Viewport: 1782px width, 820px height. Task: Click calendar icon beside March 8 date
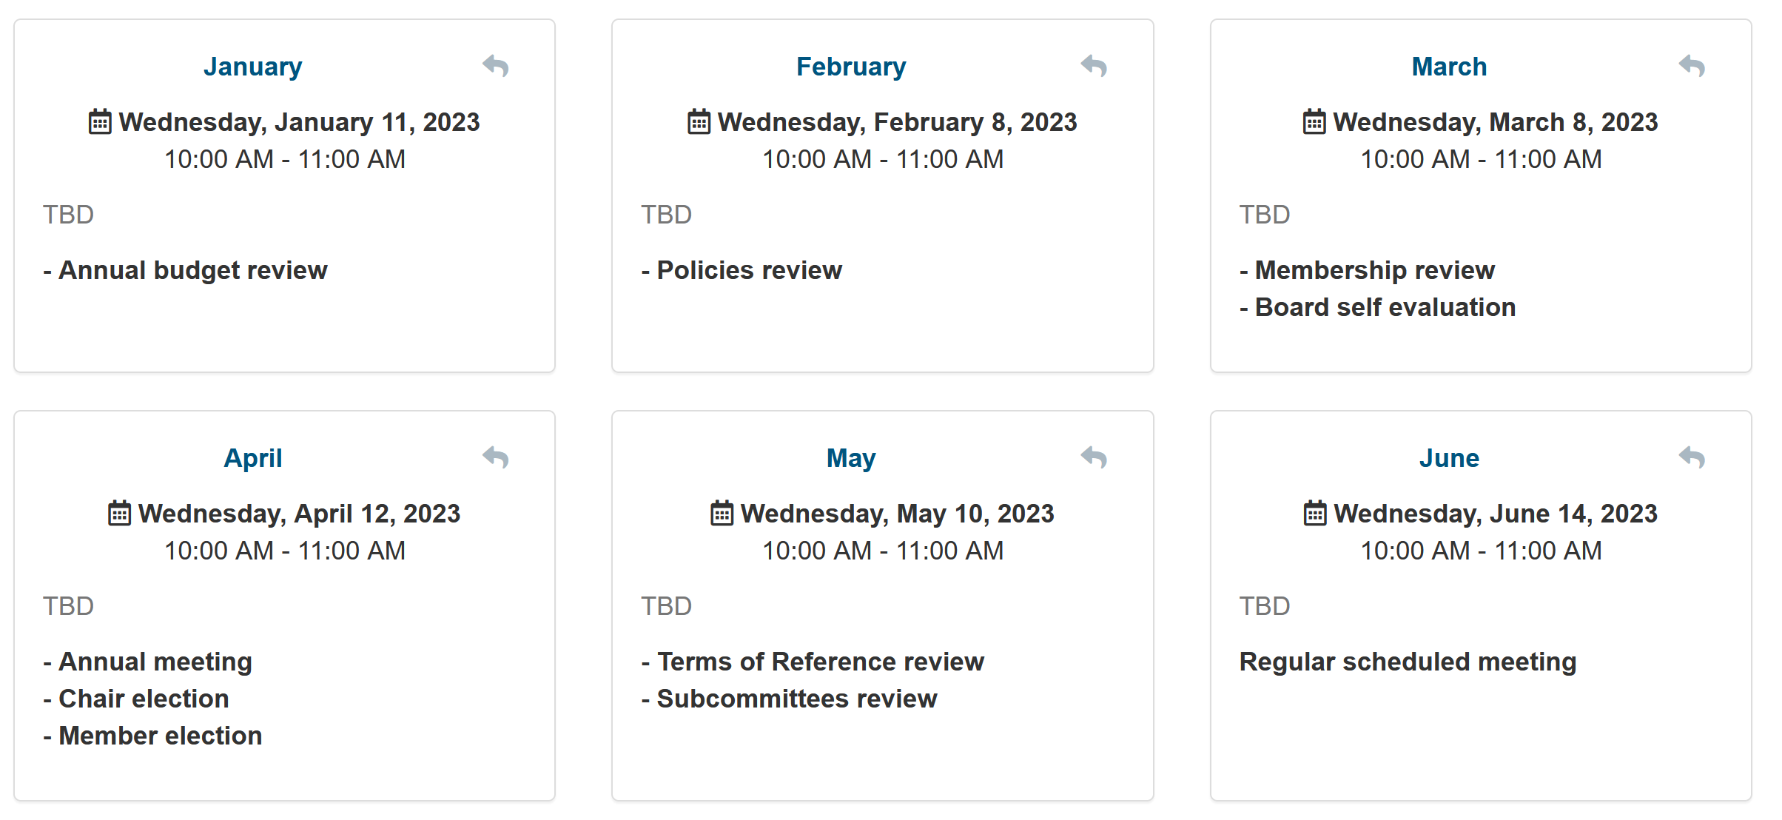pyautogui.click(x=1314, y=121)
